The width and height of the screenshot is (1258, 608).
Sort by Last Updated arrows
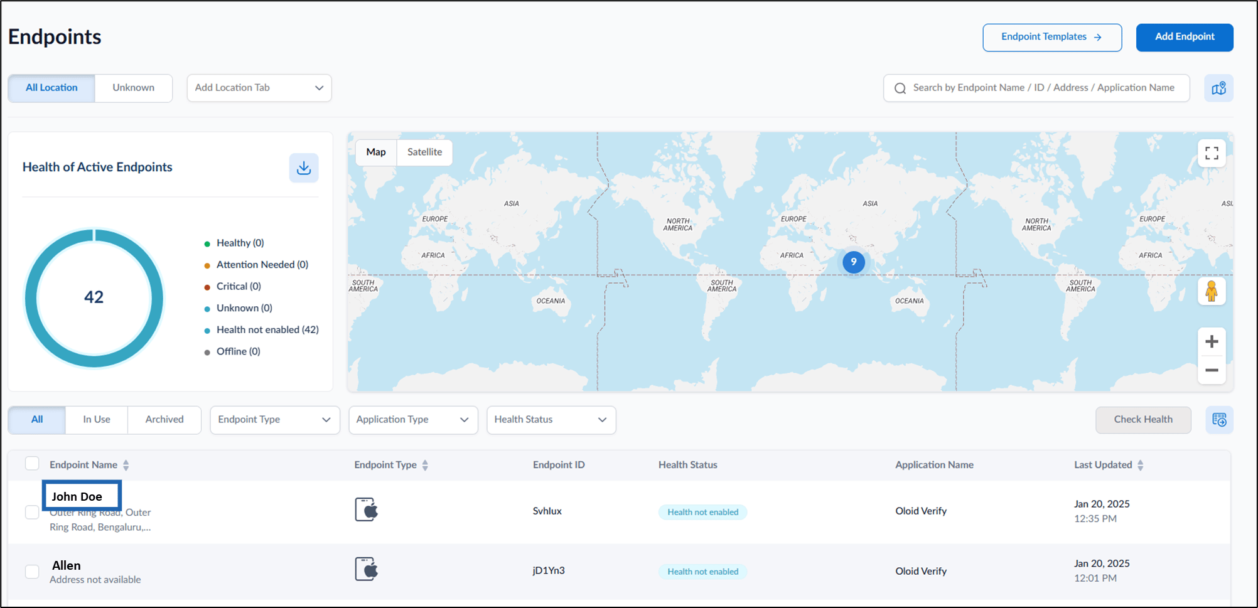tap(1141, 465)
